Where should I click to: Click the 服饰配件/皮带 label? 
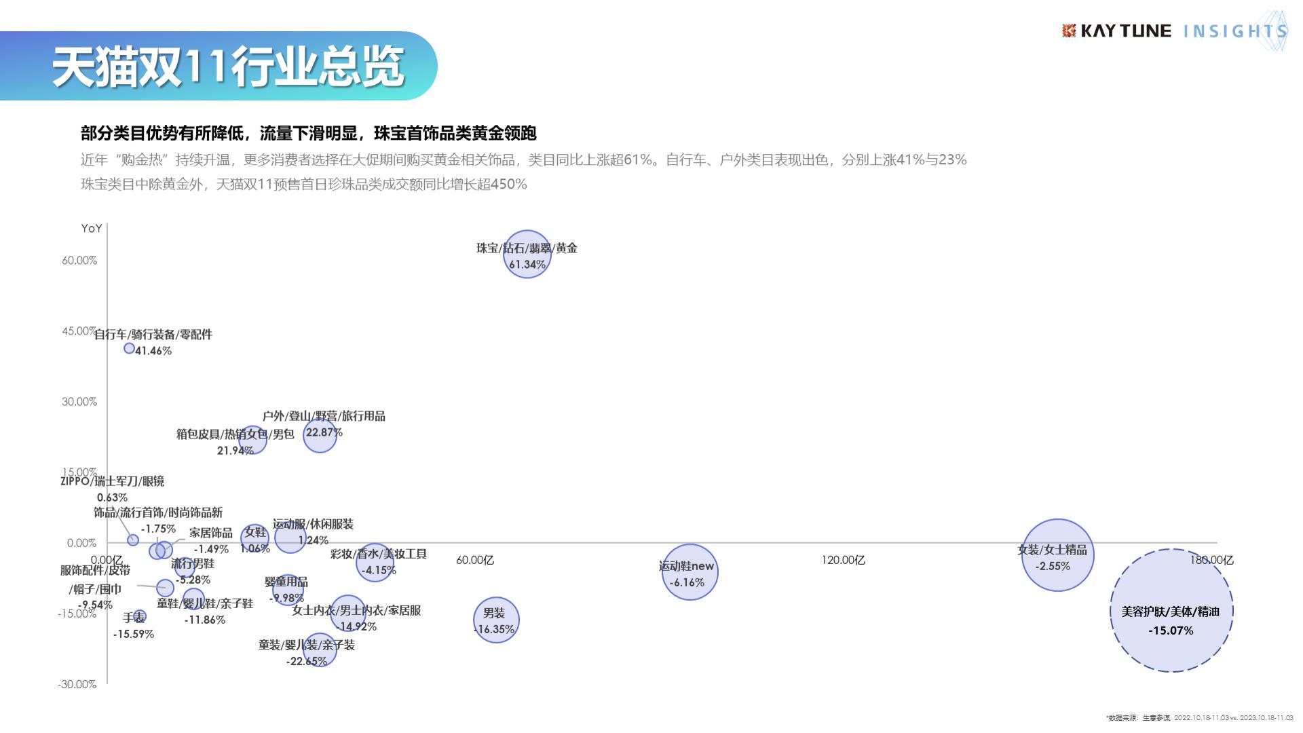95,570
